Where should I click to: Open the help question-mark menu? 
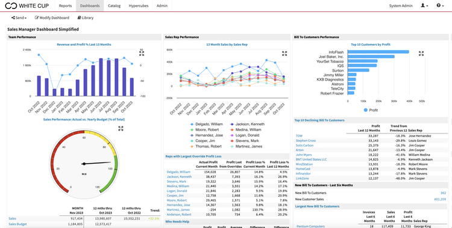pos(440,5)
